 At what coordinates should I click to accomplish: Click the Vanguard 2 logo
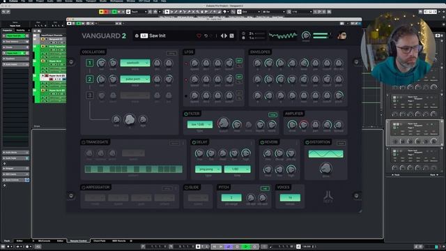[x=104, y=36]
